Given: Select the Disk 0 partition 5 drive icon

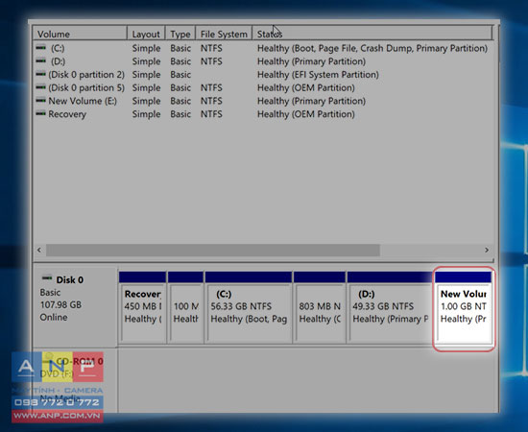Looking at the screenshot, I should pos(40,87).
